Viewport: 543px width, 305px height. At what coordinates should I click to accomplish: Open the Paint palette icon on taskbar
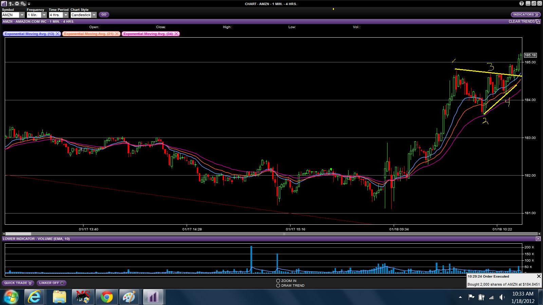click(x=129, y=297)
